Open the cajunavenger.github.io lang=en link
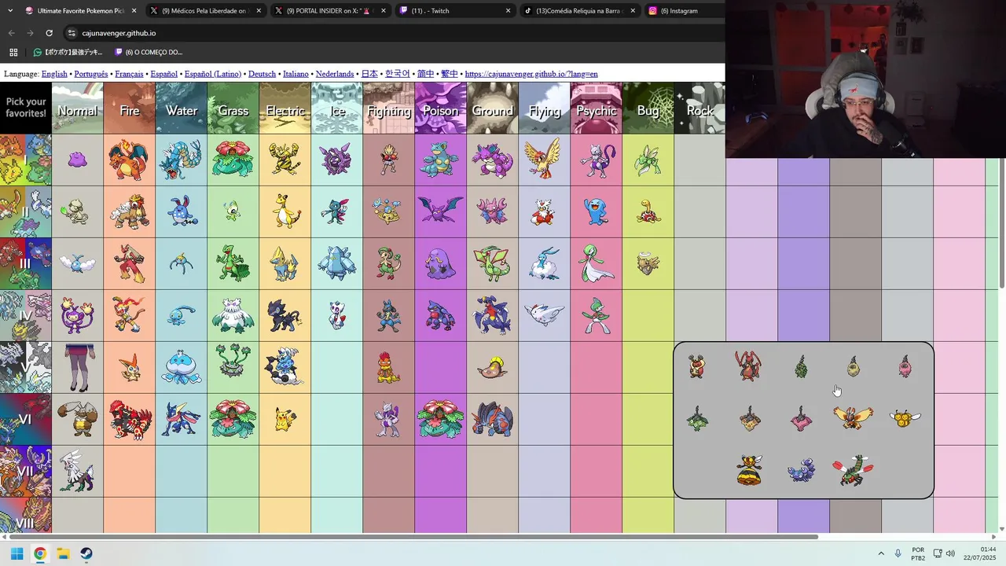 (x=531, y=74)
